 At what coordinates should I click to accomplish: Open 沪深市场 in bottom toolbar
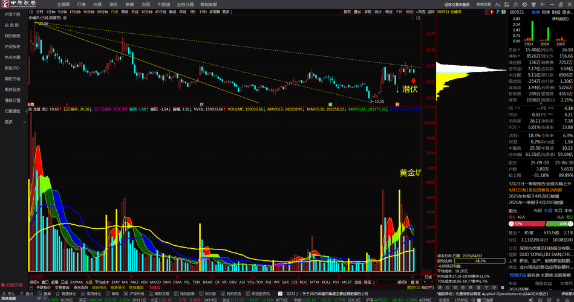point(134,294)
